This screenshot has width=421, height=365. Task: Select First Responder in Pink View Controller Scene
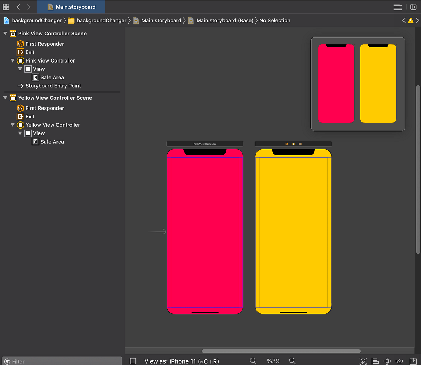(x=44, y=44)
